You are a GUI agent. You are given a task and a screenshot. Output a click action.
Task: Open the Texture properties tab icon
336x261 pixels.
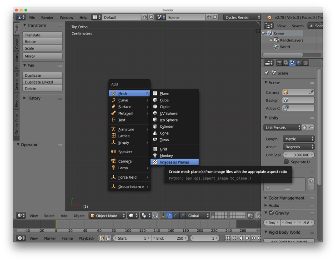click(x=306, y=63)
